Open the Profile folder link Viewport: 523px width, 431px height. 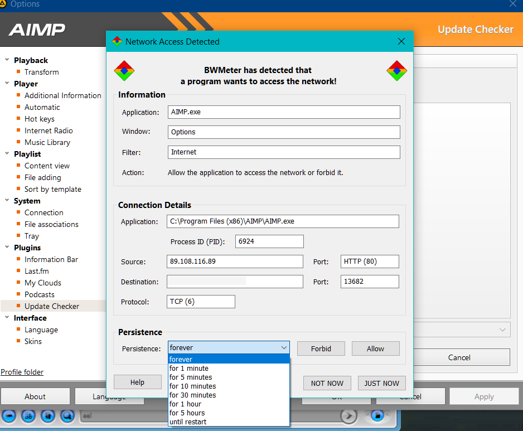coord(22,372)
